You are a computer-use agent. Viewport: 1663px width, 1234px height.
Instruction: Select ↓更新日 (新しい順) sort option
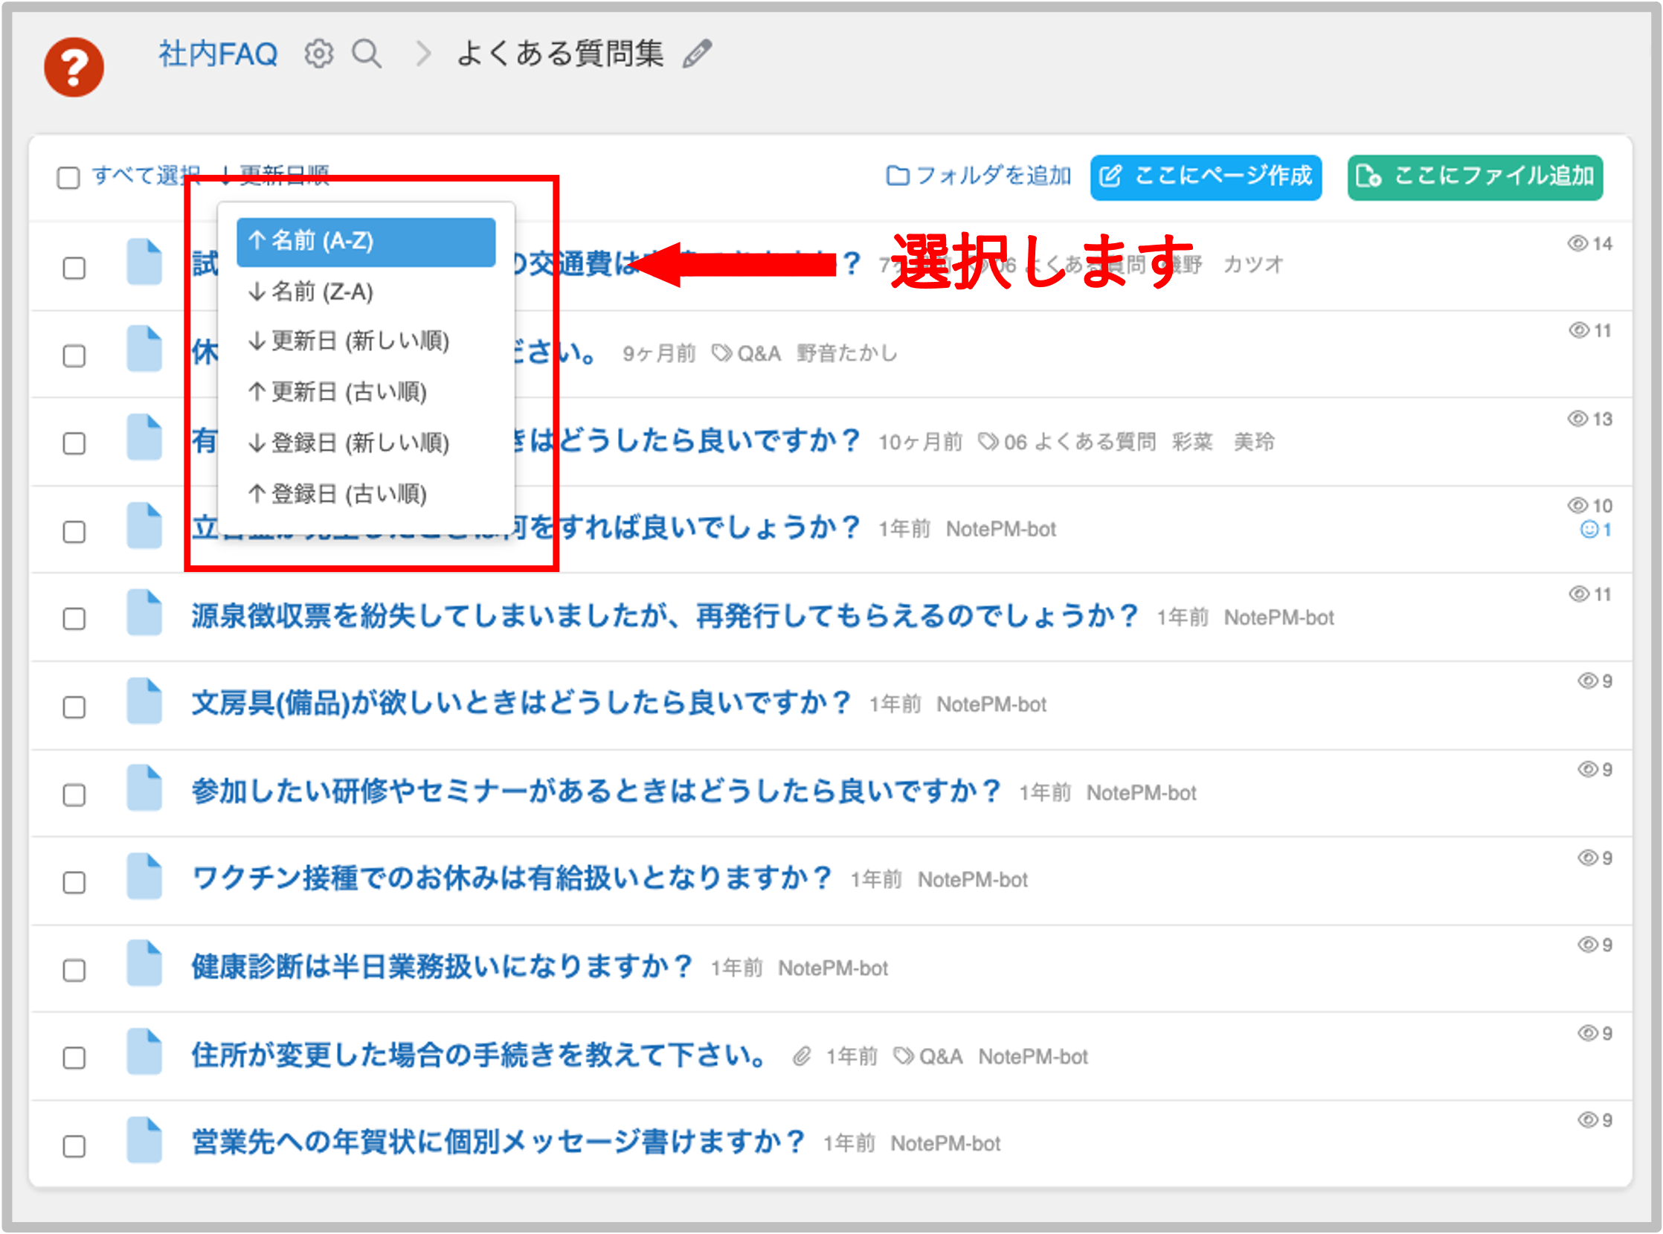click(348, 341)
